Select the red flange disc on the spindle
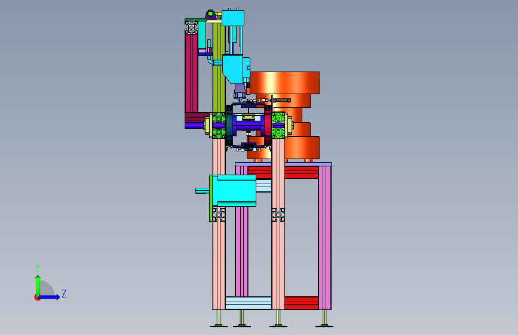Viewport: 518px width, 335px height. pos(268,125)
